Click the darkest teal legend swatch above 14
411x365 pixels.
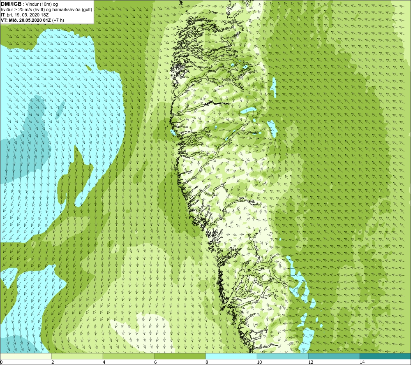pos(386,356)
